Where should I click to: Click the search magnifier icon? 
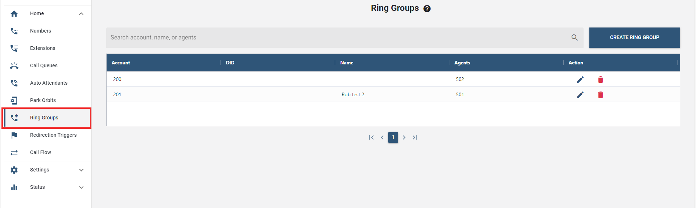click(x=574, y=37)
